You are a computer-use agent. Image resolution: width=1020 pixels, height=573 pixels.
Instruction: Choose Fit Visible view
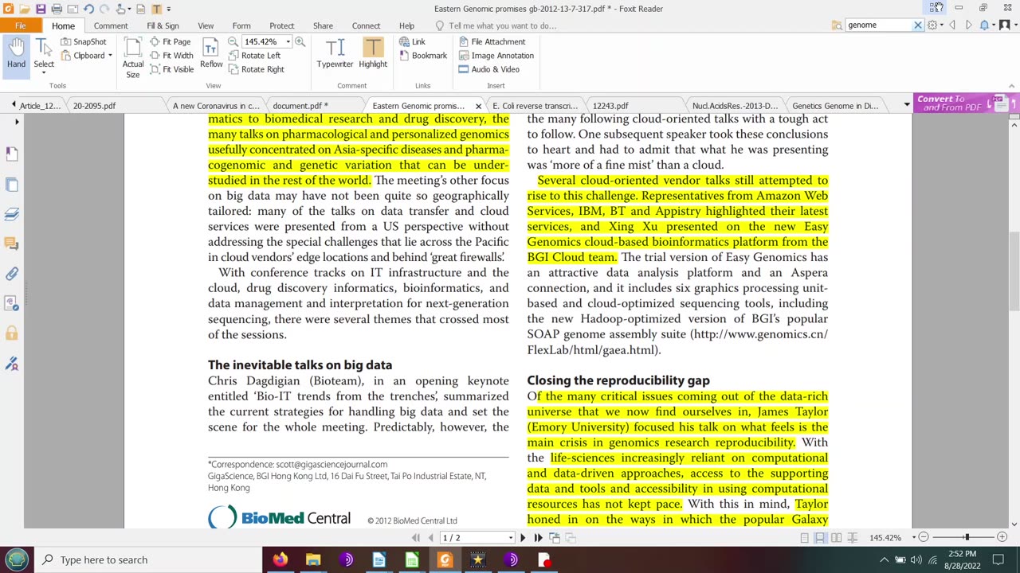tap(172, 69)
